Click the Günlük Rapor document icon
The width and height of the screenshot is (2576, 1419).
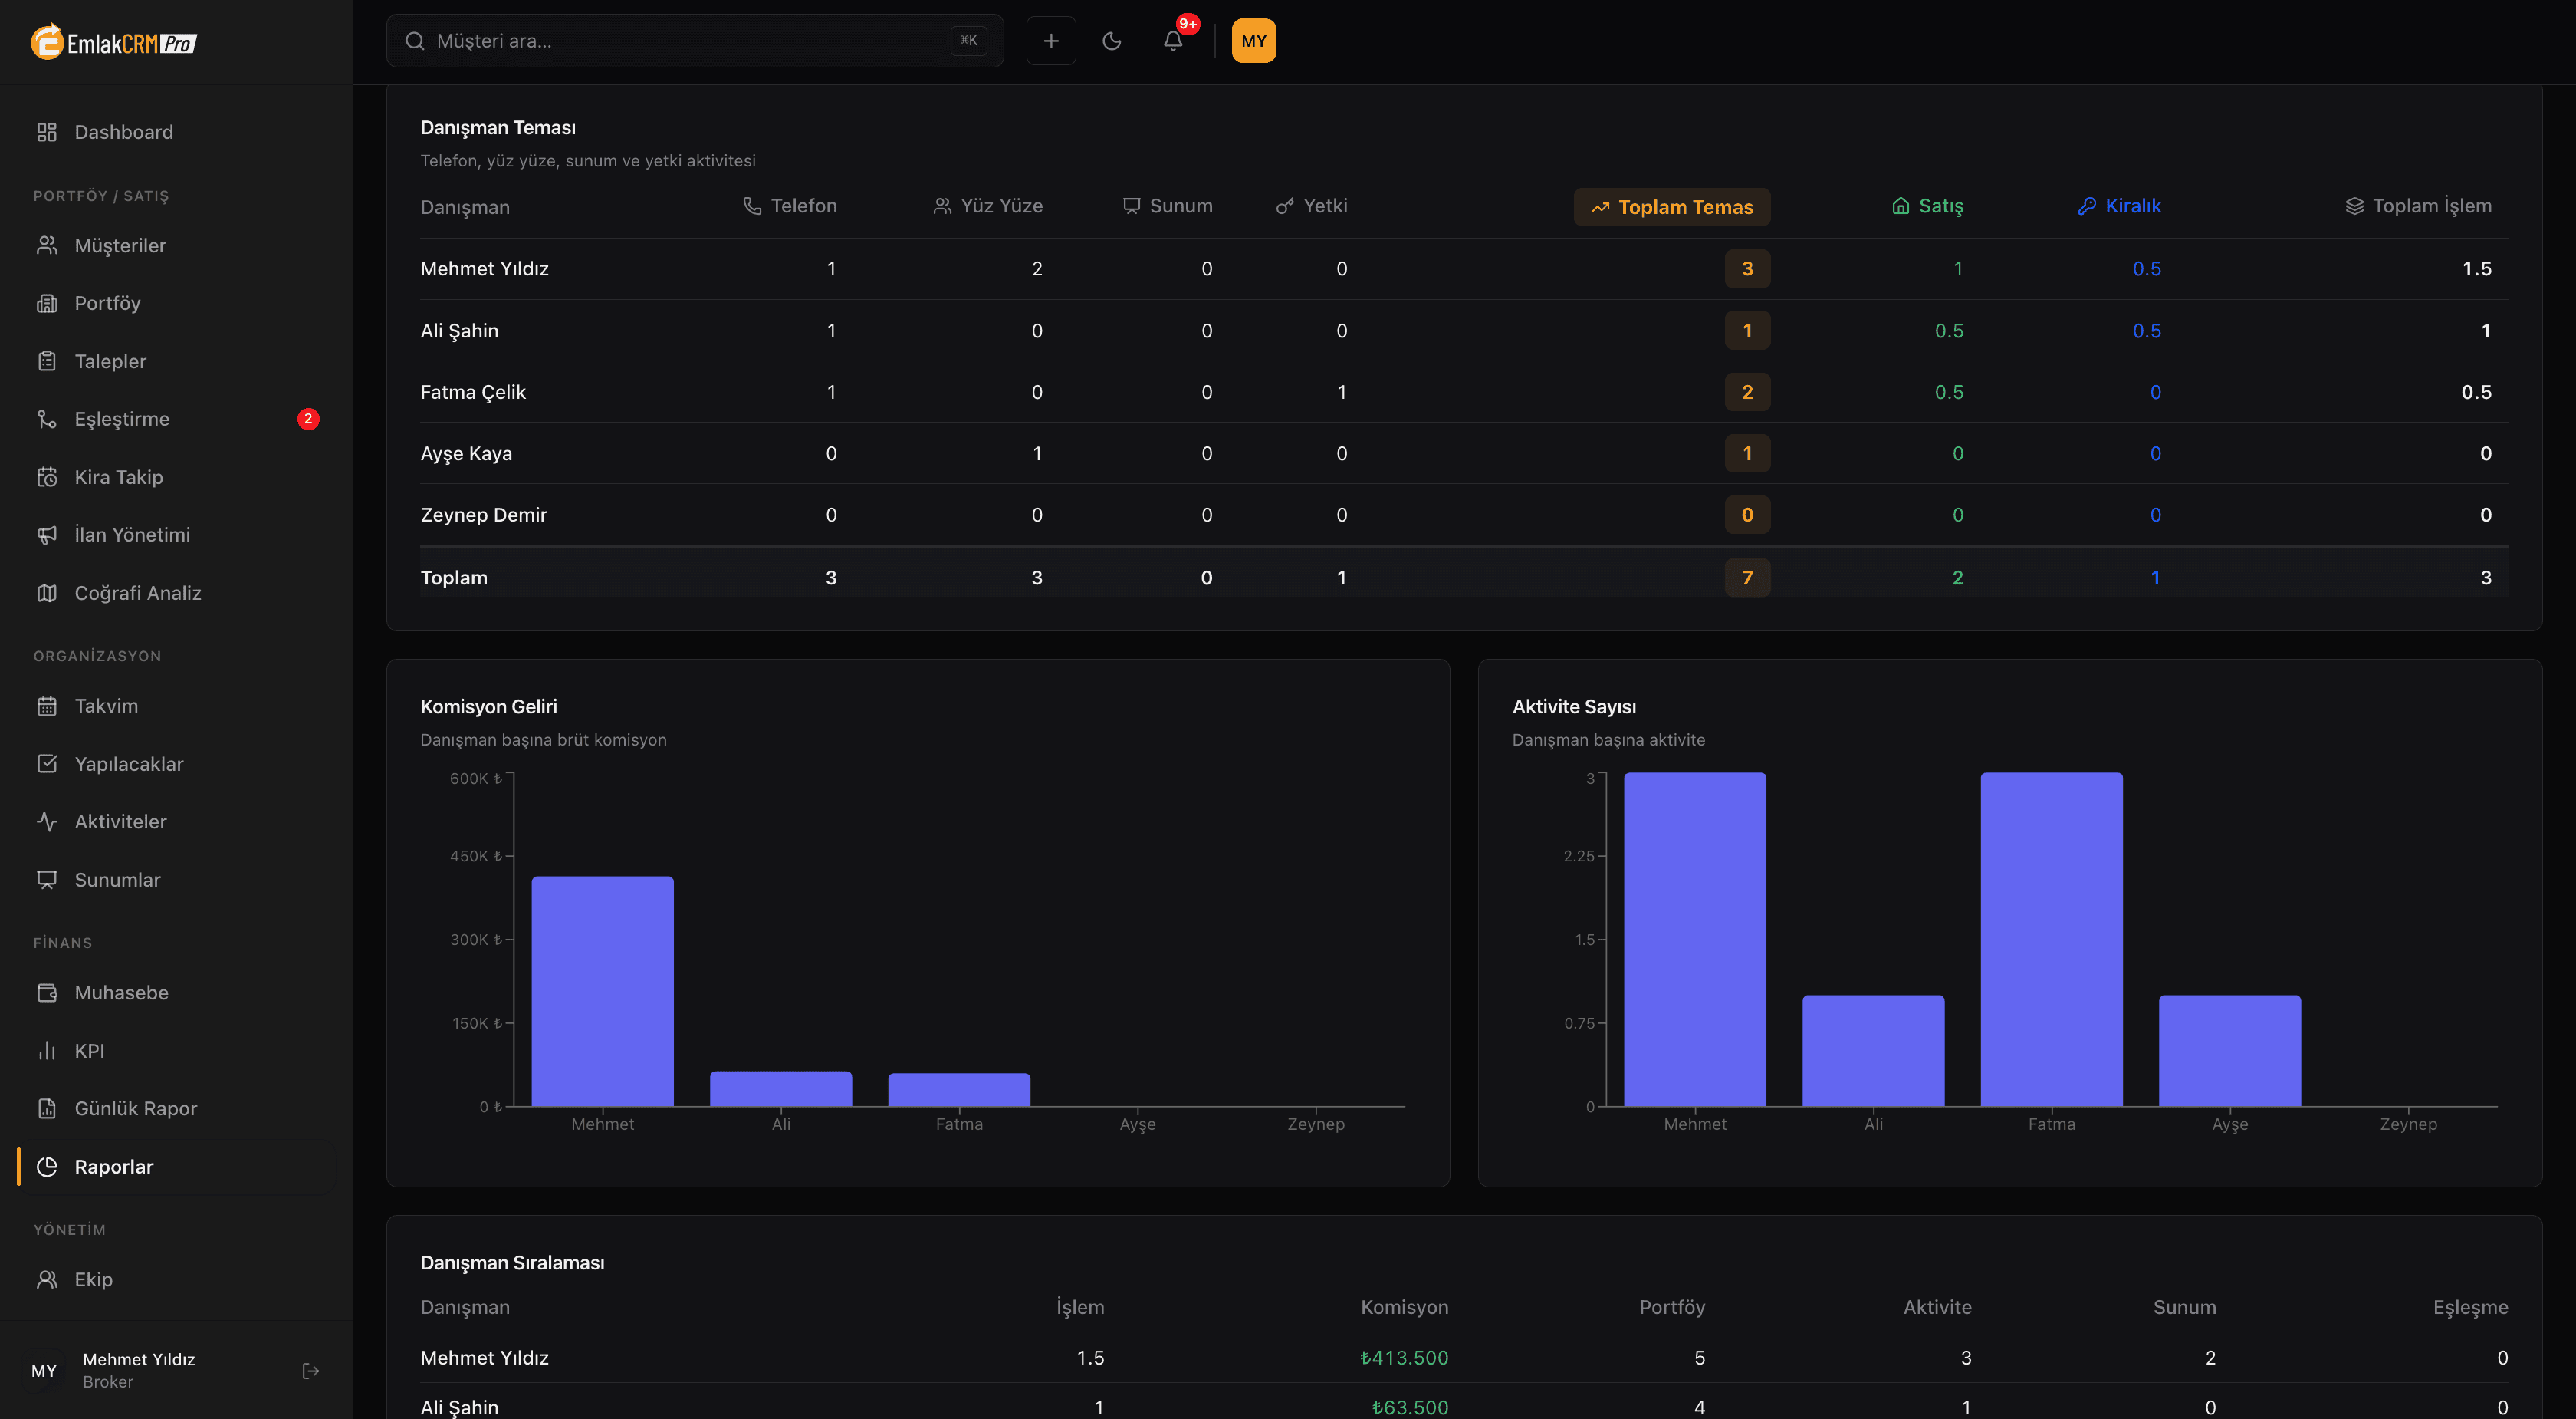point(47,1109)
